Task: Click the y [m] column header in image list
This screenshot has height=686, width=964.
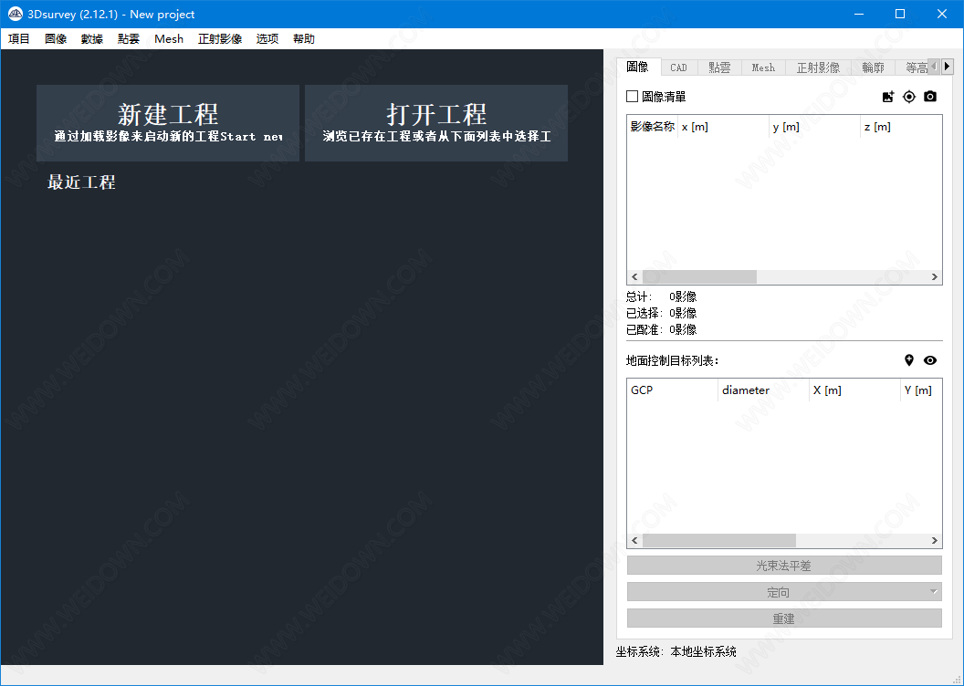Action: pyautogui.click(x=814, y=127)
